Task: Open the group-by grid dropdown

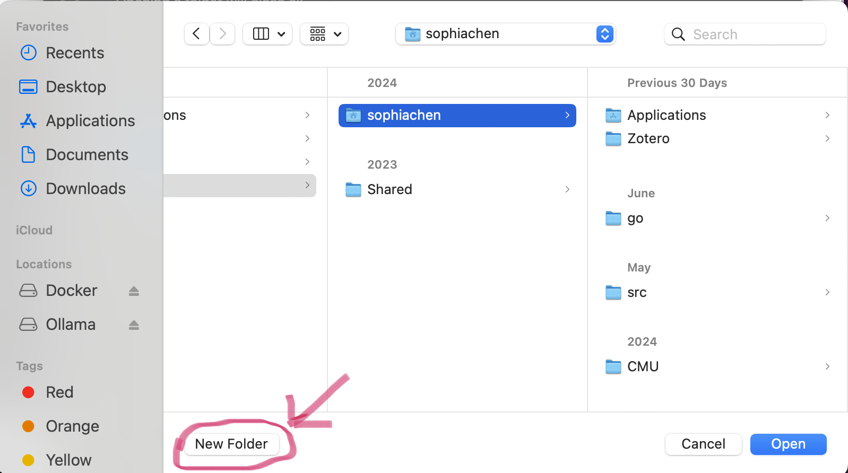Action: pyautogui.click(x=324, y=34)
